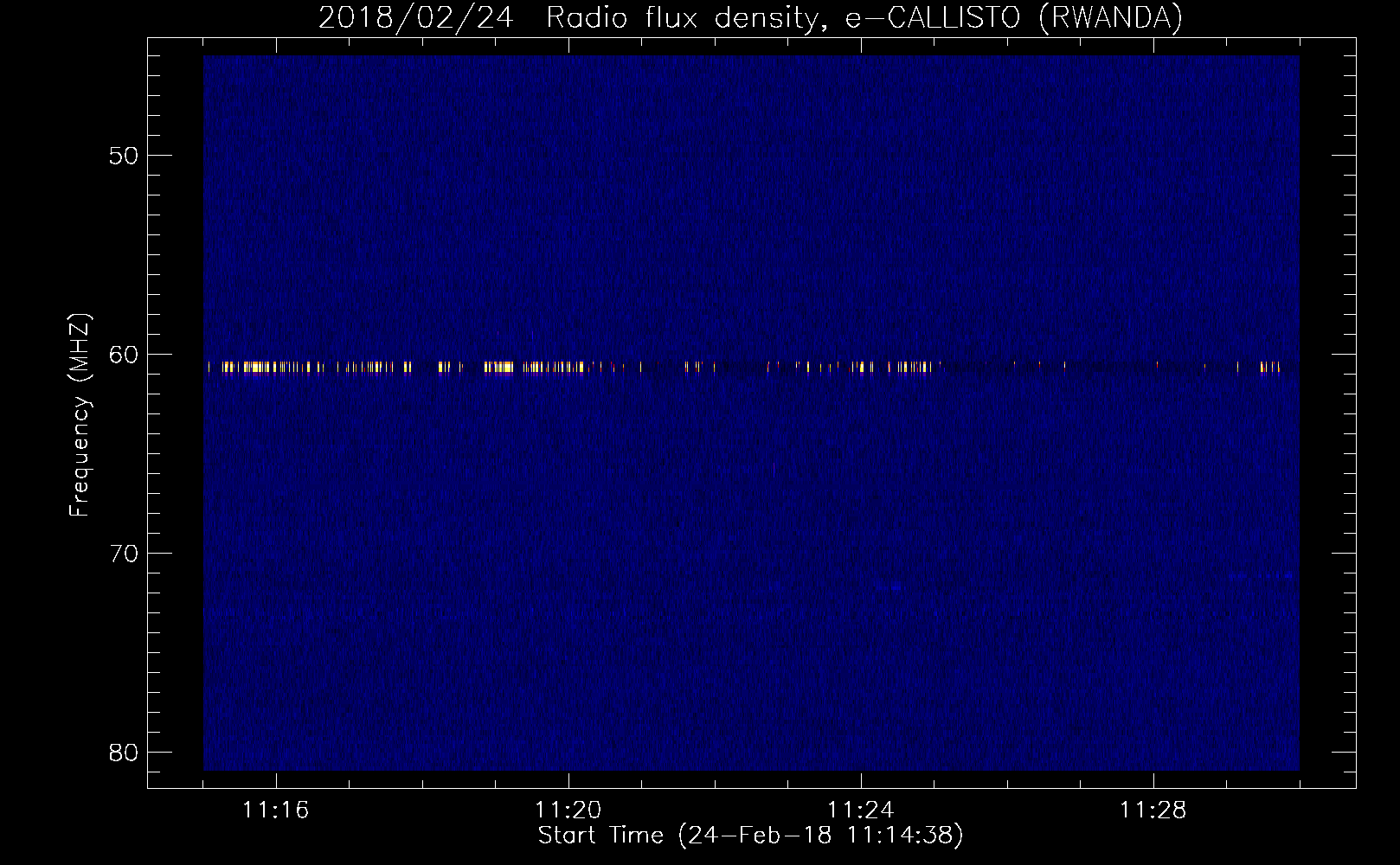This screenshot has height=865, width=1400.
Task: Click the 11:28 time tick label
Action: [1153, 811]
